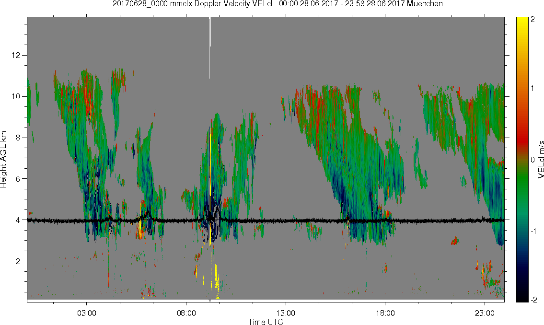Click the colorbar label -2
The height and width of the screenshot is (325, 544).
tap(532, 300)
